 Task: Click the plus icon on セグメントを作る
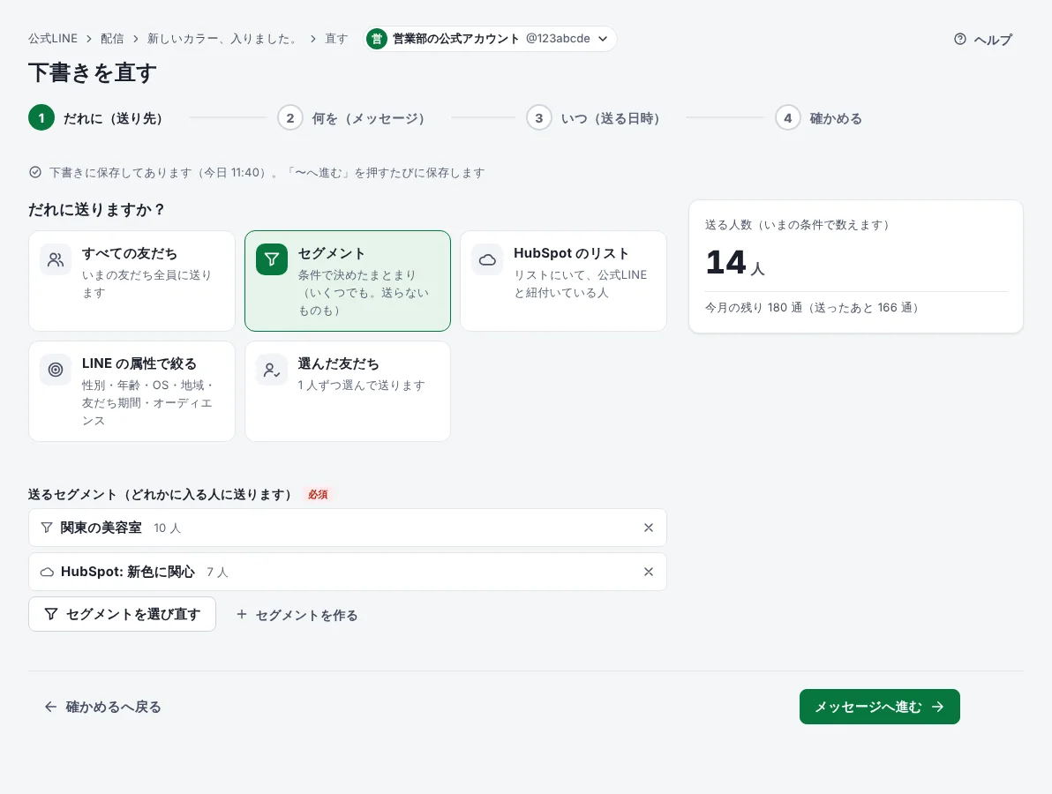(242, 614)
